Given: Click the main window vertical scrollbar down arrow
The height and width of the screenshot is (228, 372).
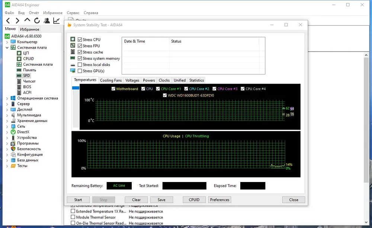Looking at the screenshot, I should [366, 222].
